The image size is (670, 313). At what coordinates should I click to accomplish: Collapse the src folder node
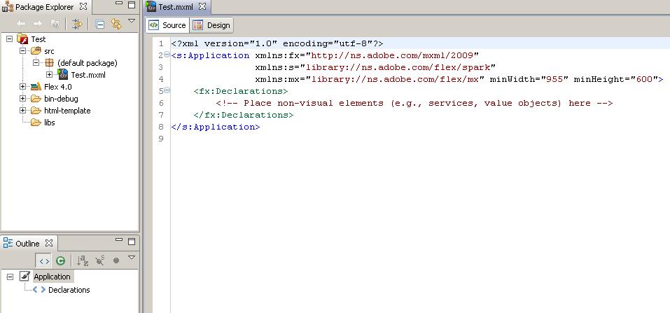22,51
